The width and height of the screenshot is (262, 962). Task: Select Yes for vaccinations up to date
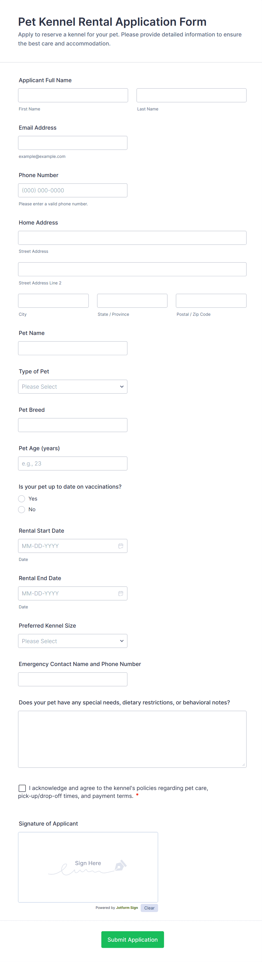[x=22, y=499]
